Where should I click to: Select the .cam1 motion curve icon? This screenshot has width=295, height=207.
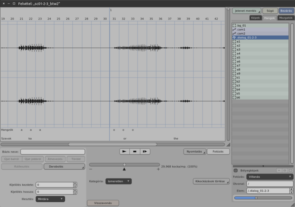coord(234,29)
